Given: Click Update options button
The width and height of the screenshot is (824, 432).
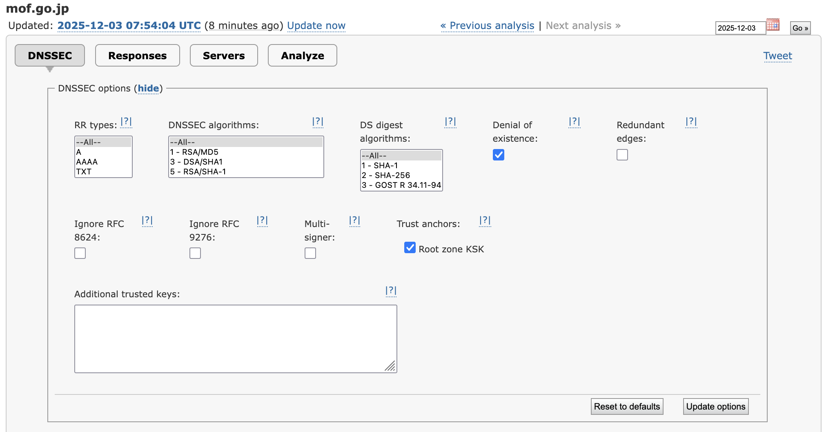Looking at the screenshot, I should pos(716,407).
